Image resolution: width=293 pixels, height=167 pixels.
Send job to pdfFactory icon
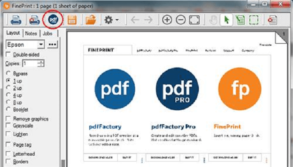tap(53, 19)
